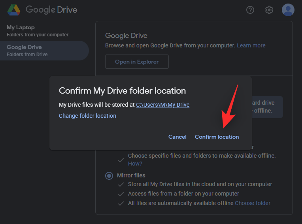Select Google Drive Folders from Drive tab
This screenshot has width=302, height=224.
click(x=44, y=51)
